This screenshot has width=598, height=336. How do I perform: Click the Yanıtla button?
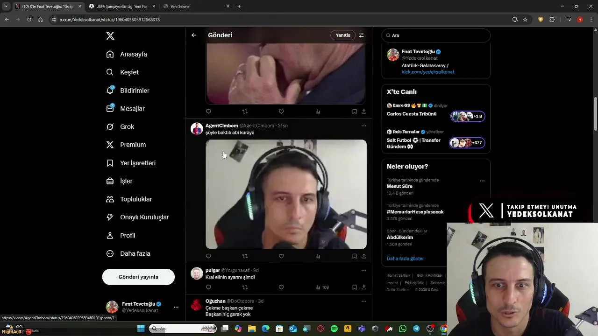[x=343, y=35]
